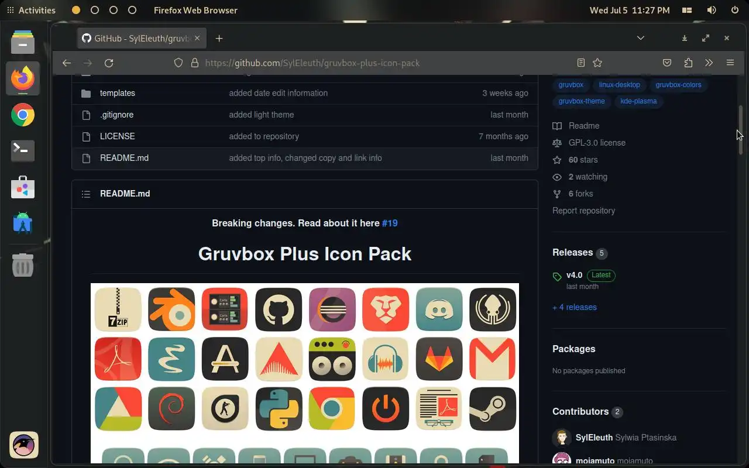Open the Firefox downloads arrow icon
Viewport: 749px width, 468px height.
click(x=685, y=39)
